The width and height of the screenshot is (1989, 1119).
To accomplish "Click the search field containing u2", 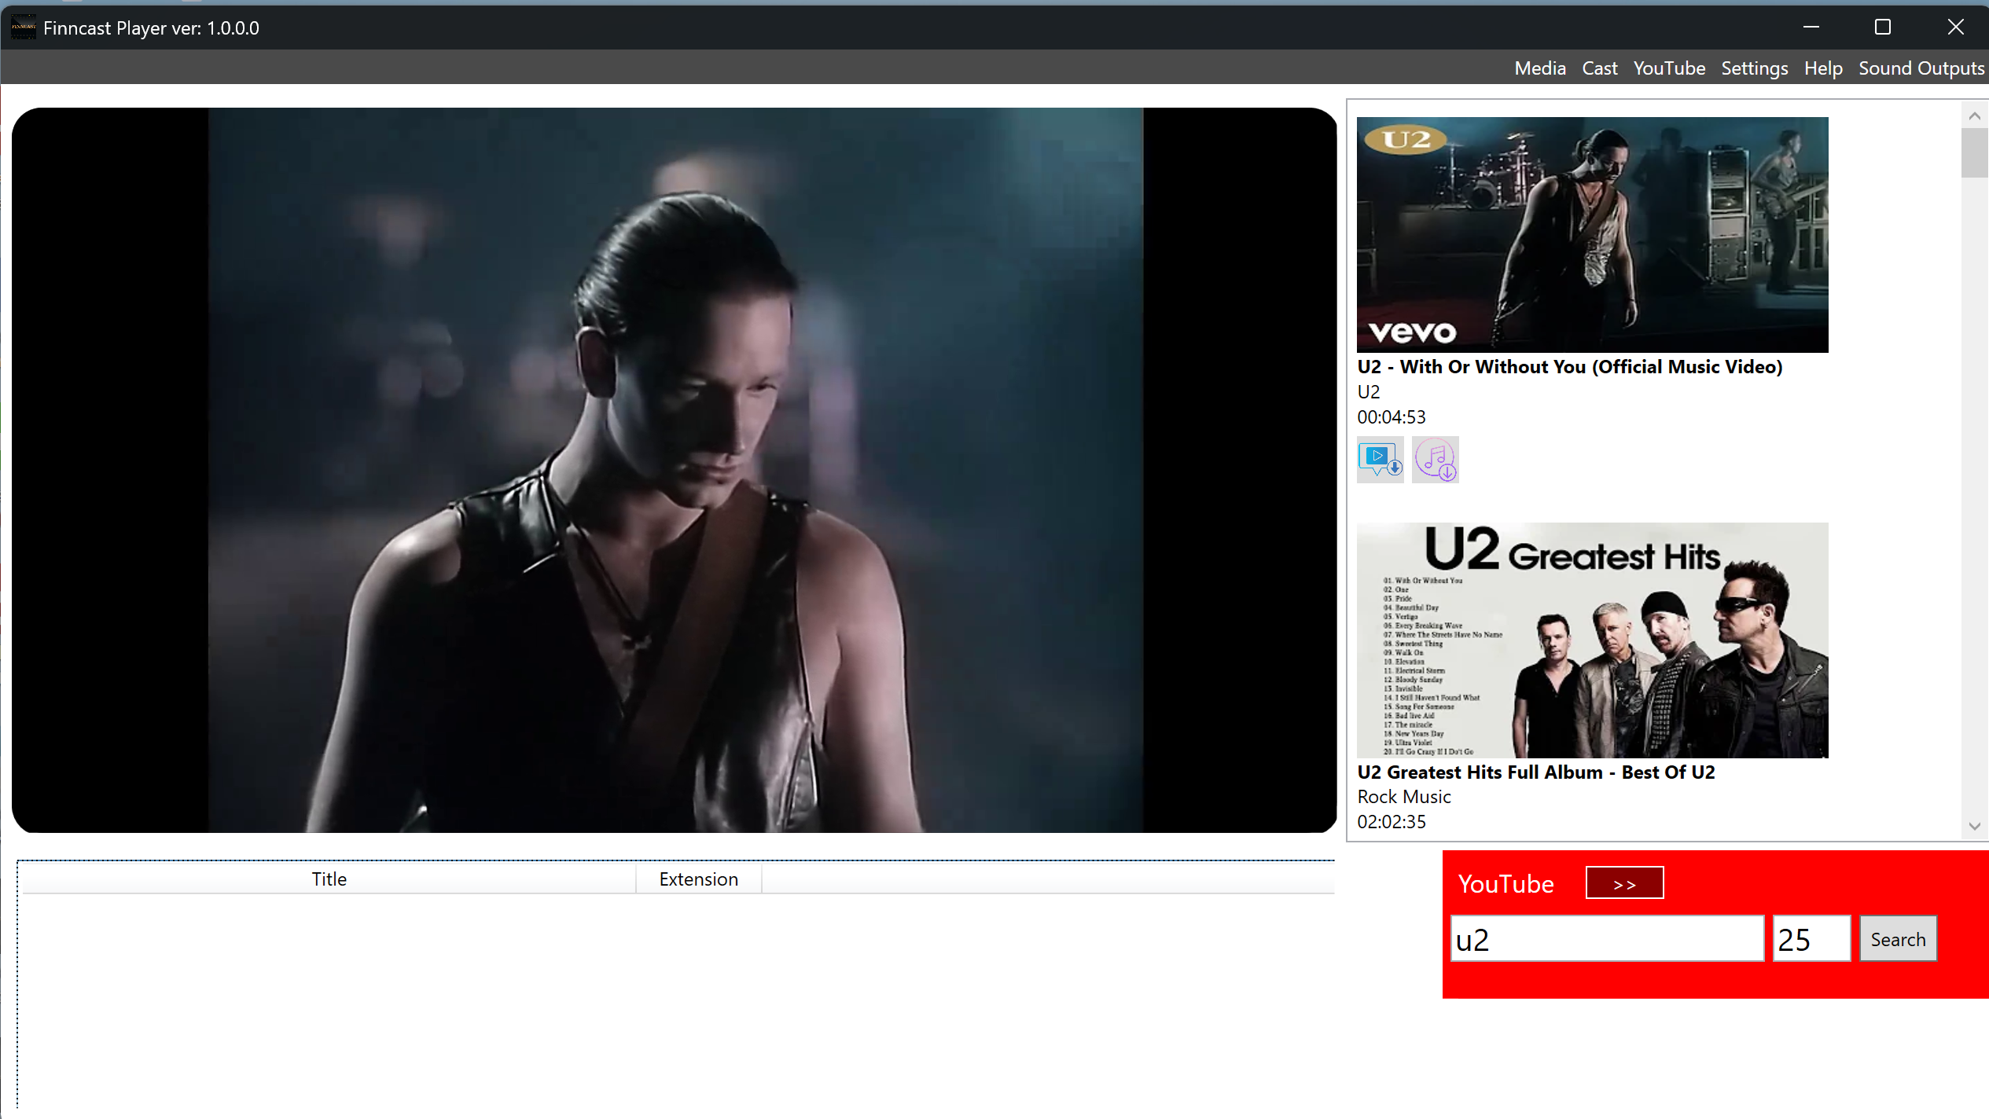I will [1606, 938].
